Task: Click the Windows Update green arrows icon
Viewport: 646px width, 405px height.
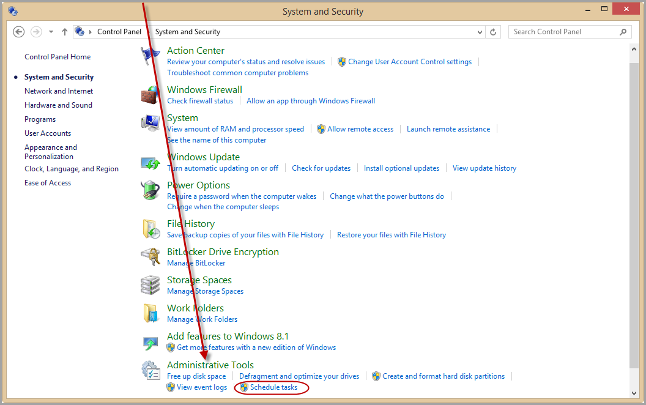Action: [x=150, y=163]
